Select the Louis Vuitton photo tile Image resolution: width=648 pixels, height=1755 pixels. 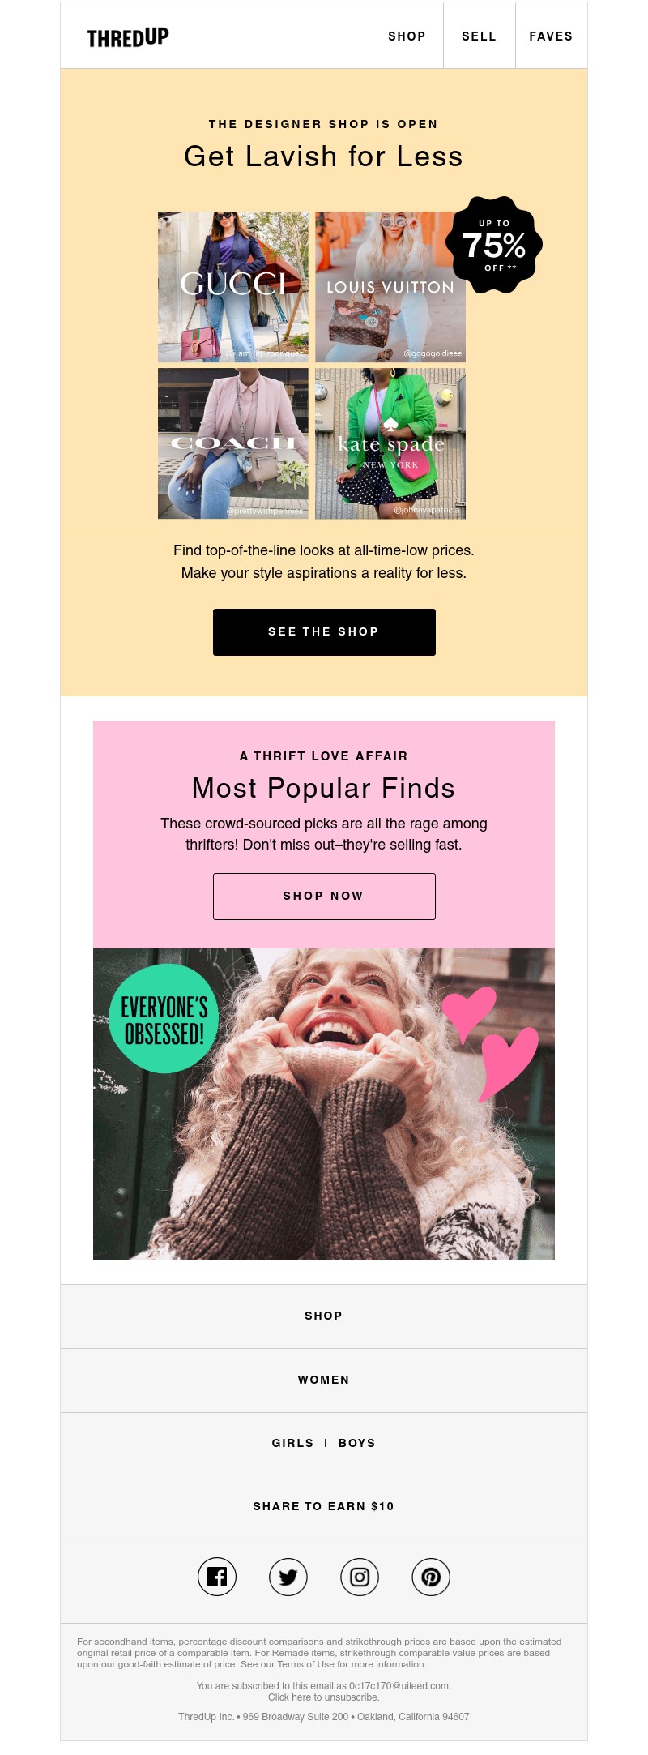pos(390,287)
